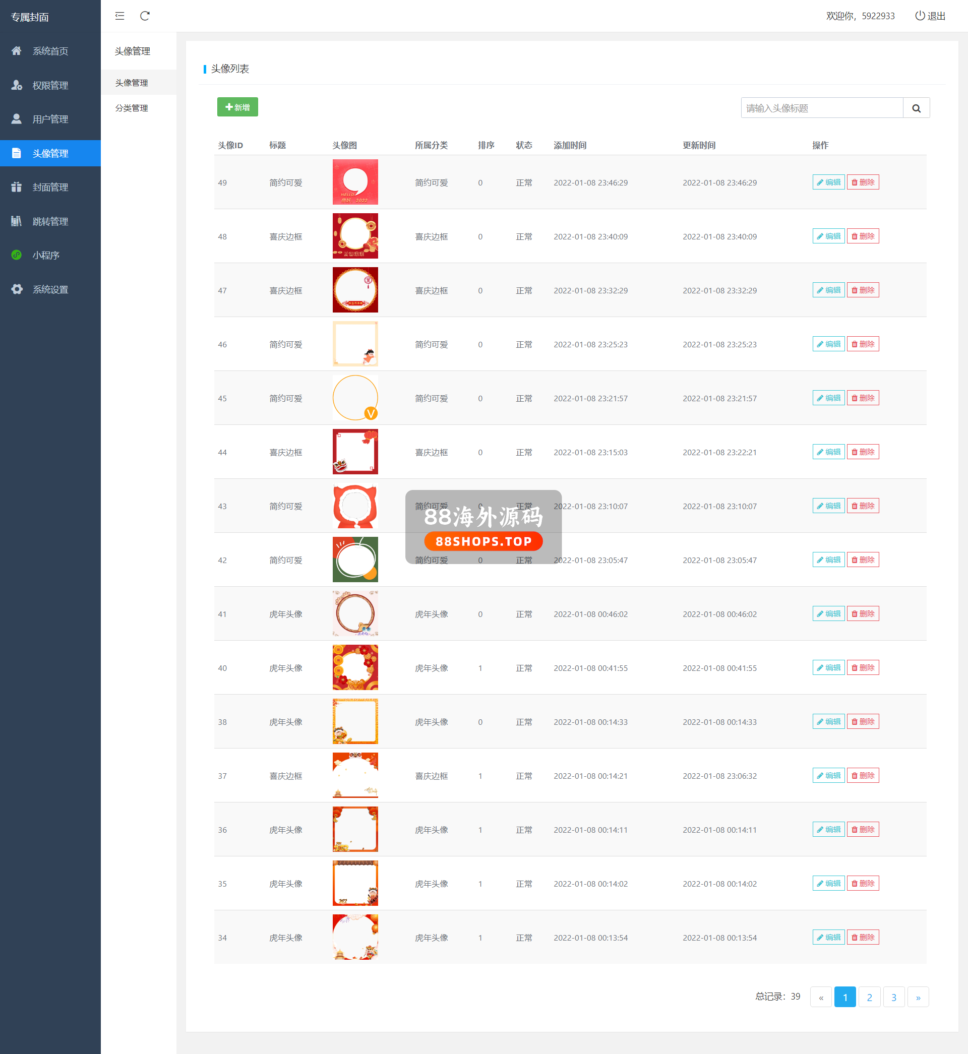The width and height of the screenshot is (968, 1054).
Task: Click 删除 for avatar ID 45
Action: click(x=862, y=398)
